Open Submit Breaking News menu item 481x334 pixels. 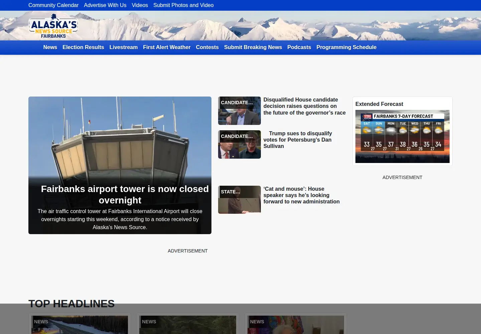point(253,47)
